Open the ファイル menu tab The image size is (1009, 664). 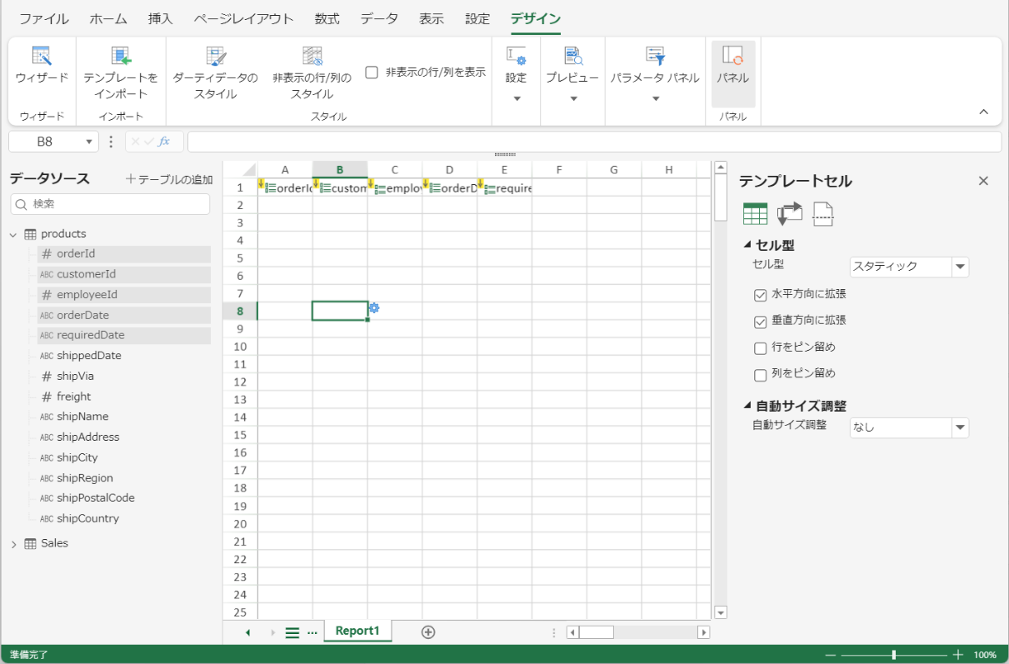click(43, 18)
